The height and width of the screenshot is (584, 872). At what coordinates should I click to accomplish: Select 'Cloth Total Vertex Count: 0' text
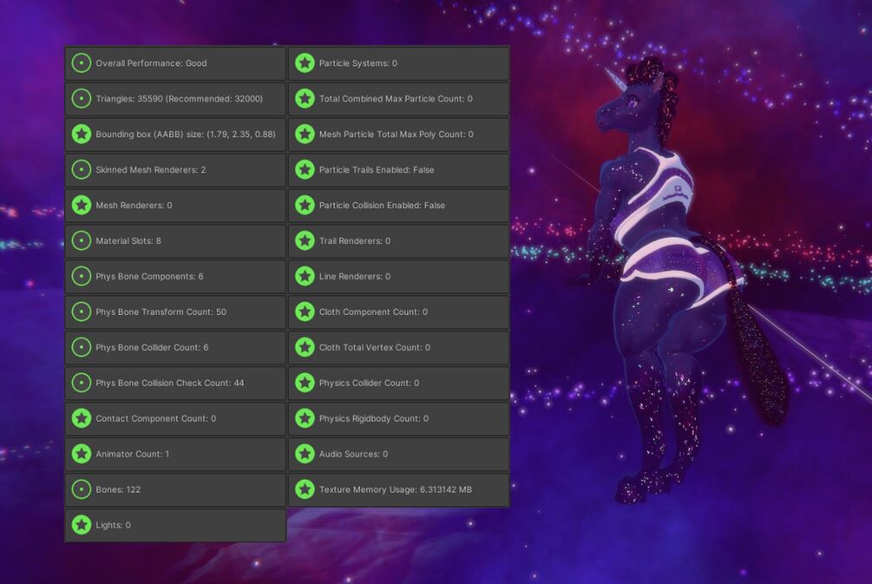[375, 348]
